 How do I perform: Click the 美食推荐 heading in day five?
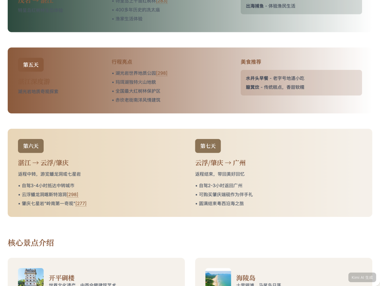[x=251, y=62]
